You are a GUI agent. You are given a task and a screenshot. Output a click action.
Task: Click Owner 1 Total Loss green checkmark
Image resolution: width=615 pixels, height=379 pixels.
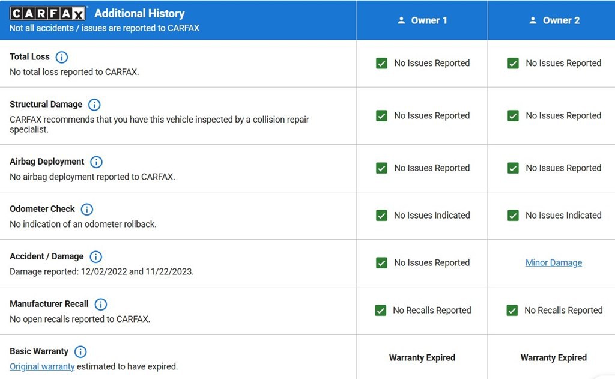pos(381,63)
